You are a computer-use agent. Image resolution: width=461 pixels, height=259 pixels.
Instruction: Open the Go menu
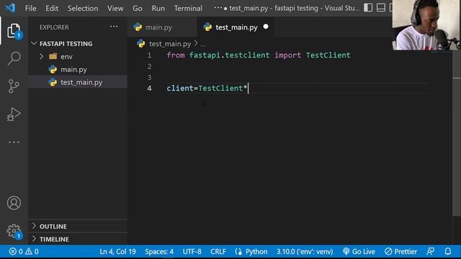click(138, 8)
